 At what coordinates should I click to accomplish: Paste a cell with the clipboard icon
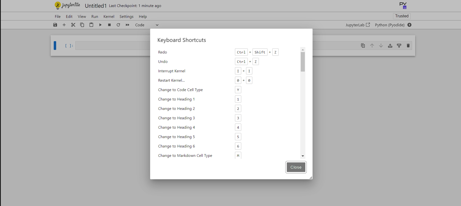(x=91, y=25)
